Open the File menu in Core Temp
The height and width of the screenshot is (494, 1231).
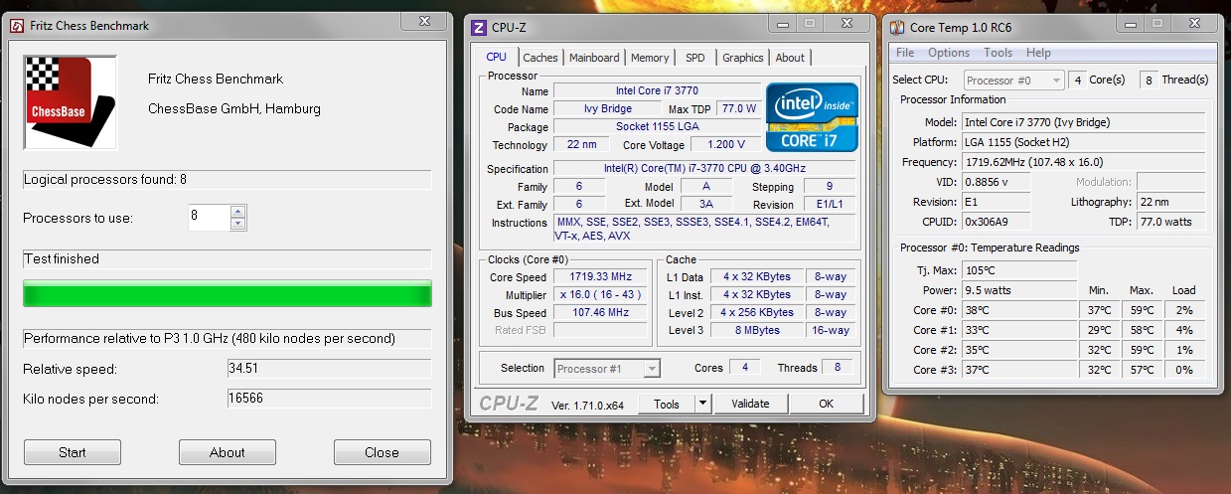pyautogui.click(x=905, y=53)
